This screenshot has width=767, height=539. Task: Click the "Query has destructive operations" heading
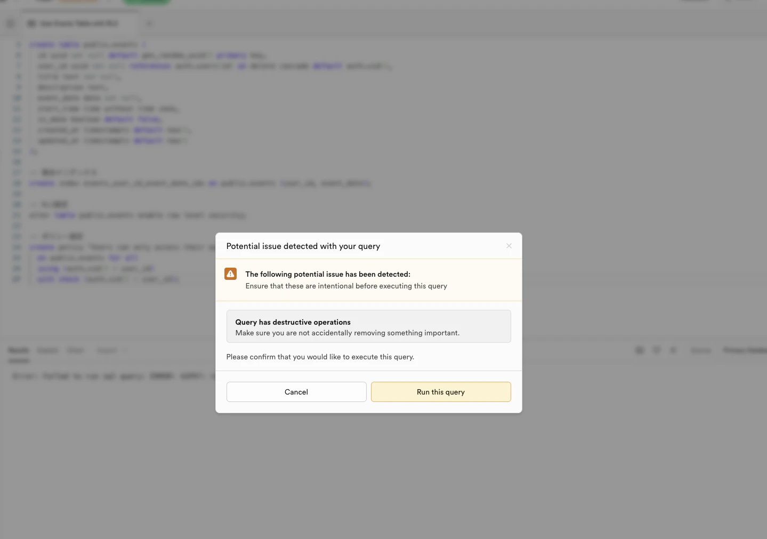(x=293, y=322)
